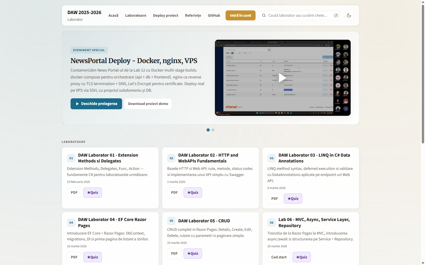The image size is (425, 265).
Task: Toggle dark mode moon icon
Action: (349, 15)
